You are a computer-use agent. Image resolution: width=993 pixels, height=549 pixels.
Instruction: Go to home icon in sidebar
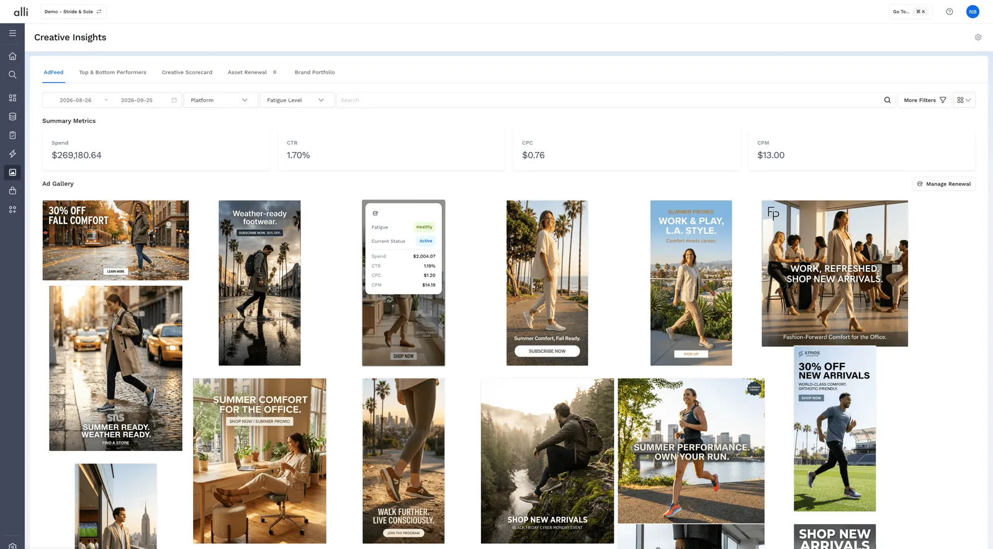pos(12,56)
